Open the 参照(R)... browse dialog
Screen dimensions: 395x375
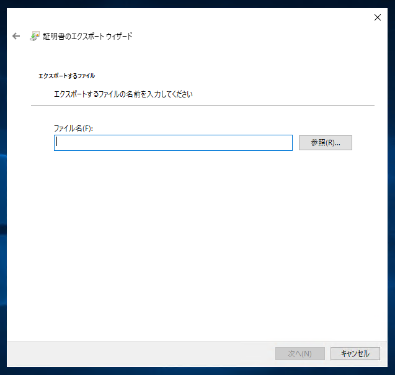click(x=325, y=143)
